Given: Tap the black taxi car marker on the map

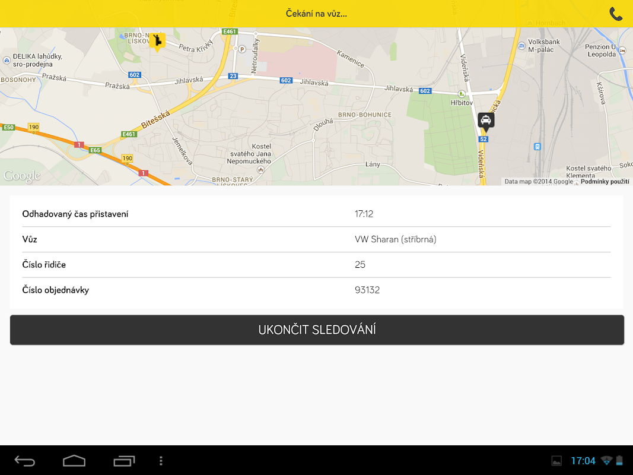Looking at the screenshot, I should point(486,122).
